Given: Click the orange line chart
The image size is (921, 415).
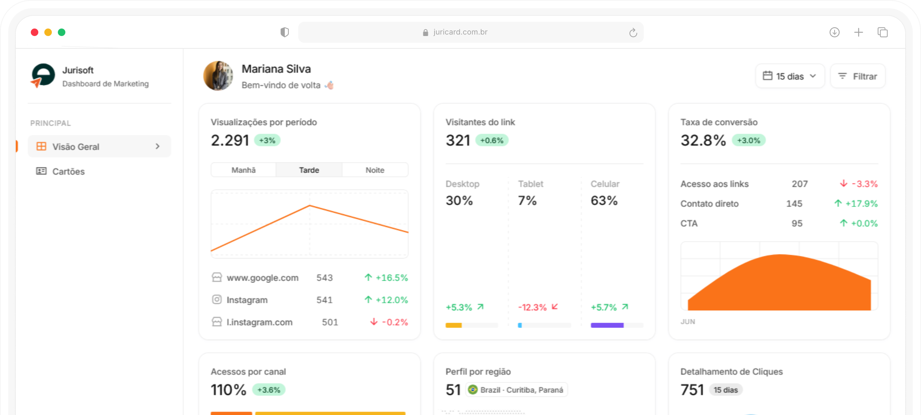Looking at the screenshot, I should point(310,224).
